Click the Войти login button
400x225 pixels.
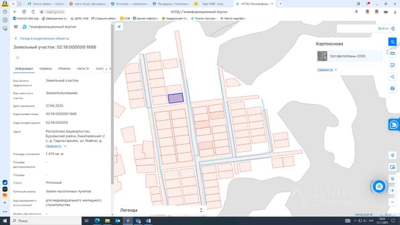click(386, 29)
